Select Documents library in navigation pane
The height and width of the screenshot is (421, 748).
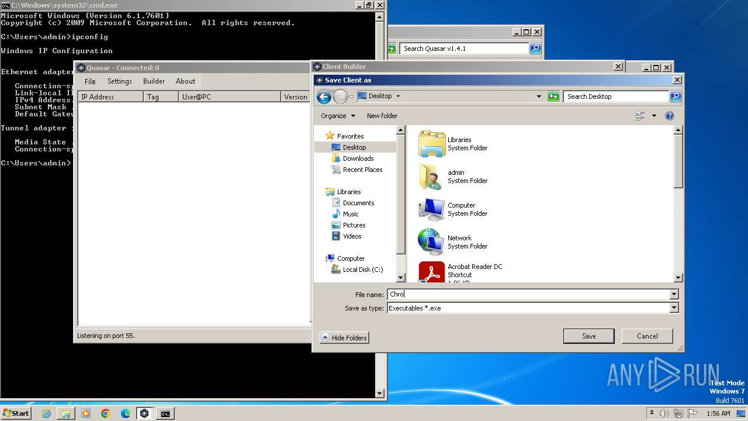point(358,203)
